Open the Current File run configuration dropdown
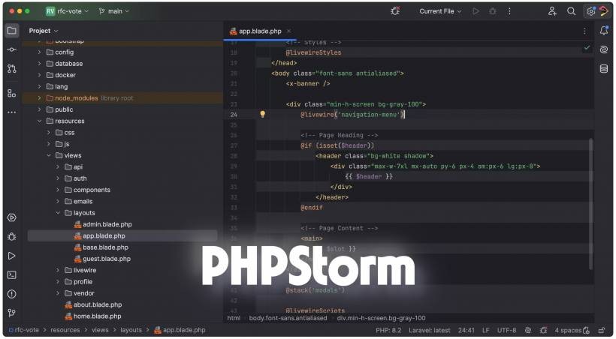This screenshot has height=339, width=616. click(440, 11)
